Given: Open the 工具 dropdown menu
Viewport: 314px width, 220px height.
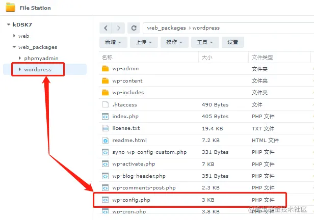Looking at the screenshot, I should pyautogui.click(x=205, y=42).
